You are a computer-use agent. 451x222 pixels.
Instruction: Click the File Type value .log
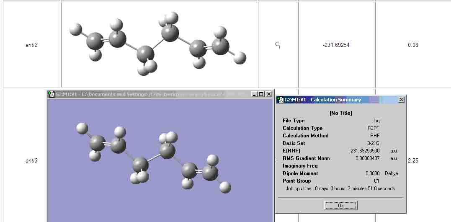click(x=376, y=121)
